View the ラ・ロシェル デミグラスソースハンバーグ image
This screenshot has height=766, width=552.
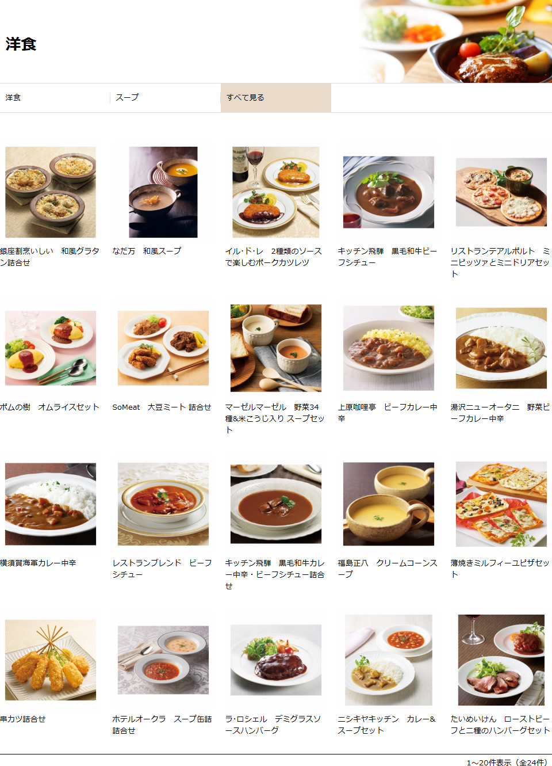coord(276,660)
